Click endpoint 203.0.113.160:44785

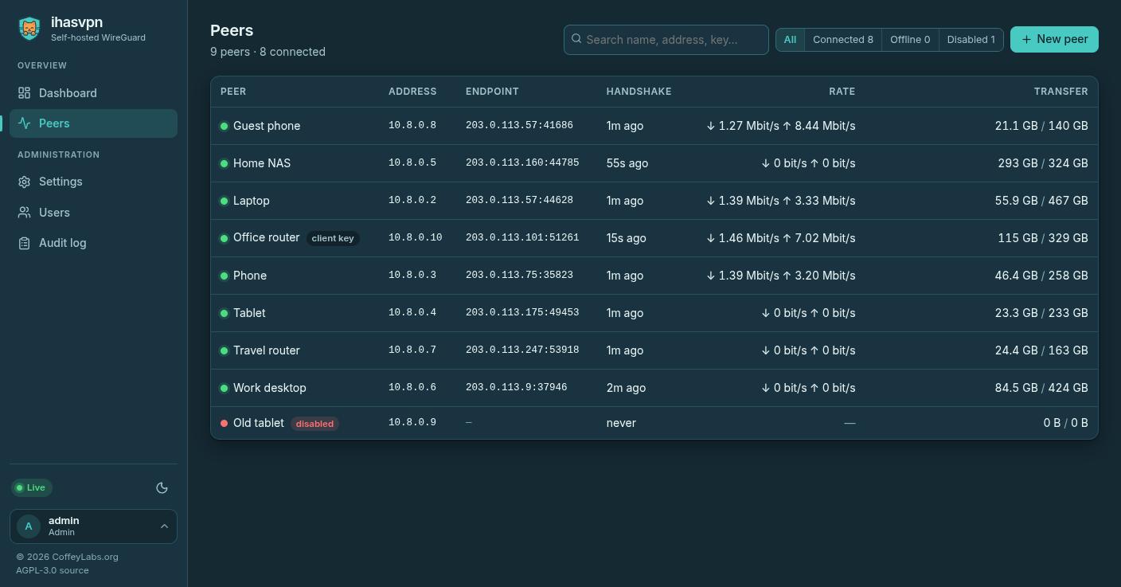[x=522, y=163]
